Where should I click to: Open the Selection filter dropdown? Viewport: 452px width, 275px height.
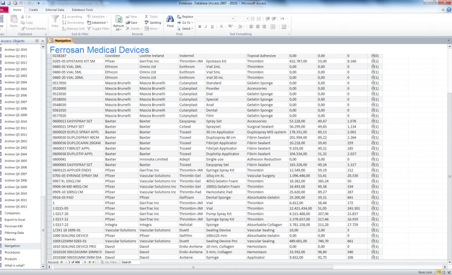[x=97, y=17]
